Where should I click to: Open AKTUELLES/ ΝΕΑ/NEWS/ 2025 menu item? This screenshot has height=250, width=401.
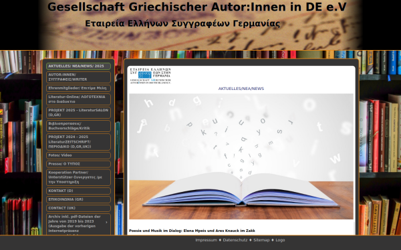[x=78, y=66]
